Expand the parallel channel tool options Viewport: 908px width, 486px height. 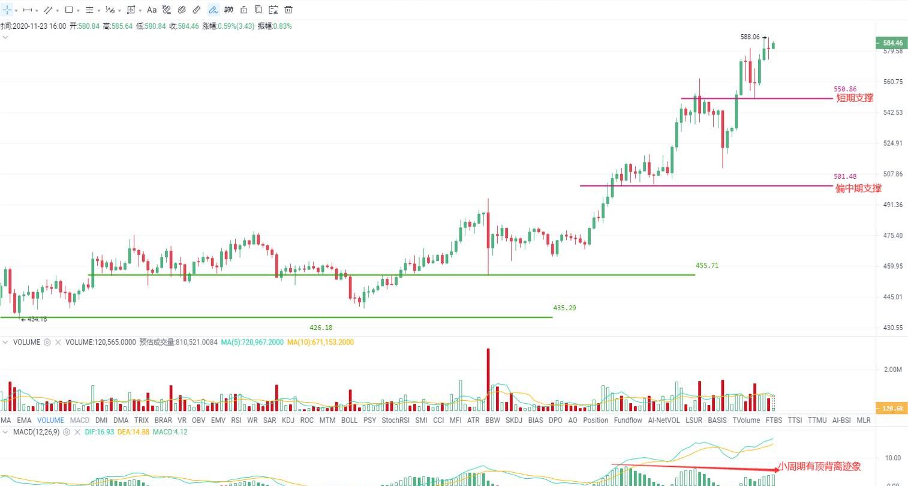58,10
